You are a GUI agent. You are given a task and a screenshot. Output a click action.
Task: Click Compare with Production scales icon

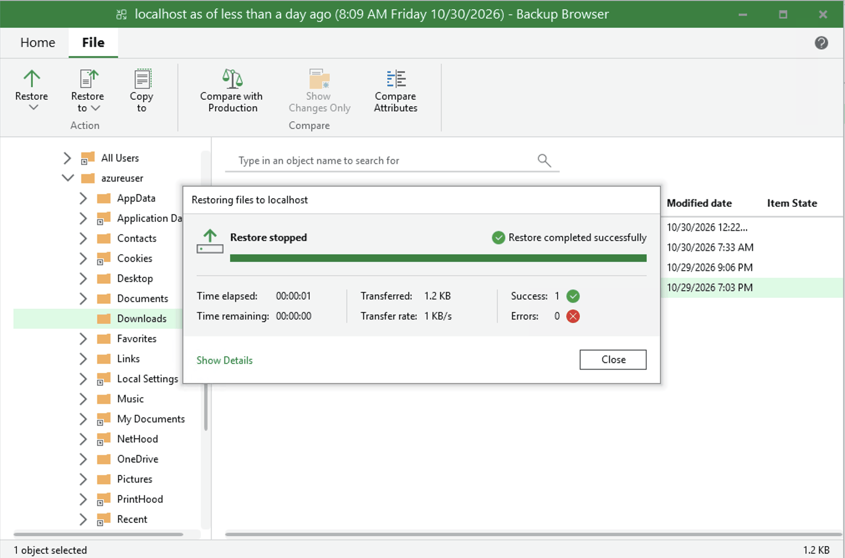click(x=232, y=79)
